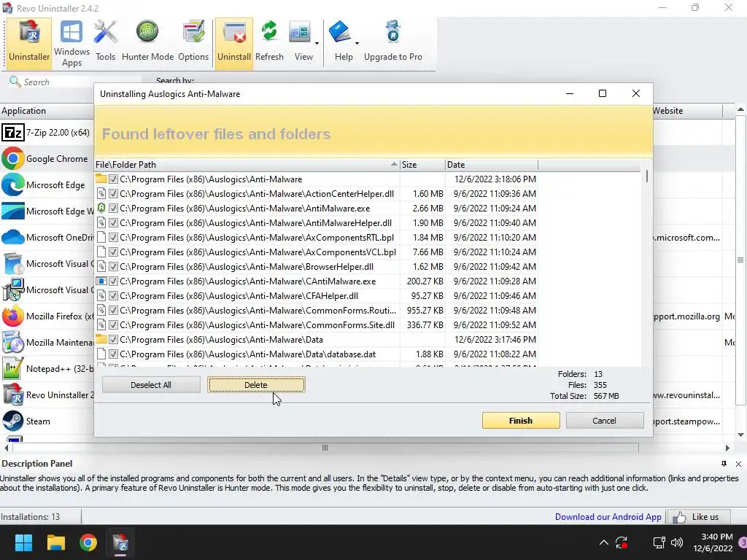
Task: Uncheck database.dat checkbox
Action: coord(113,354)
